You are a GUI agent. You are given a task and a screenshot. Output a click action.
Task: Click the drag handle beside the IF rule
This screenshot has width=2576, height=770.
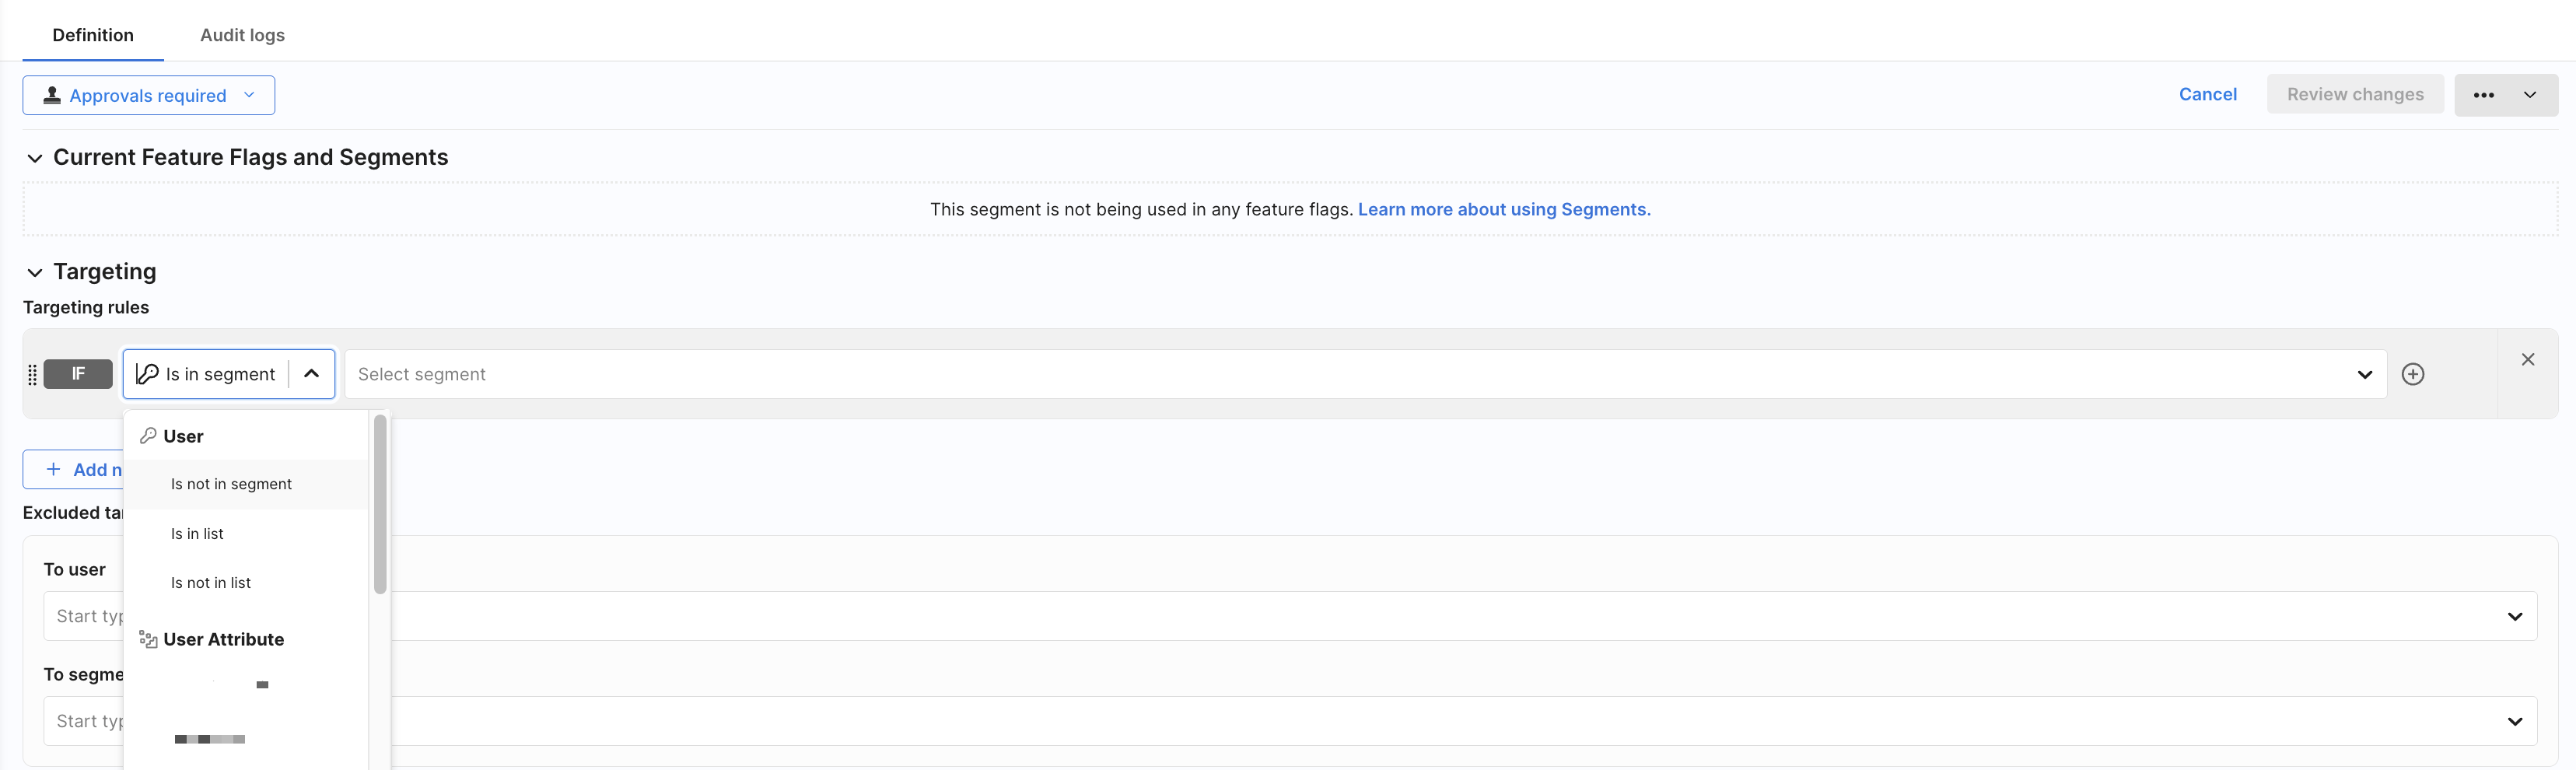pyautogui.click(x=32, y=374)
